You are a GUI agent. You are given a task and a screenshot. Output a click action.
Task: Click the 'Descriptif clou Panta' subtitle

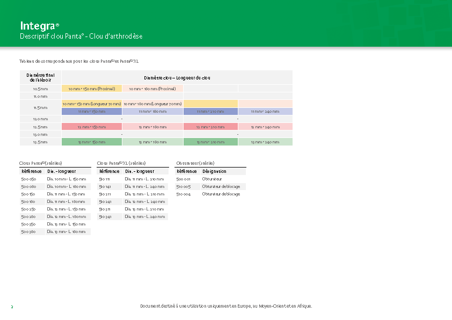pyautogui.click(x=81, y=37)
